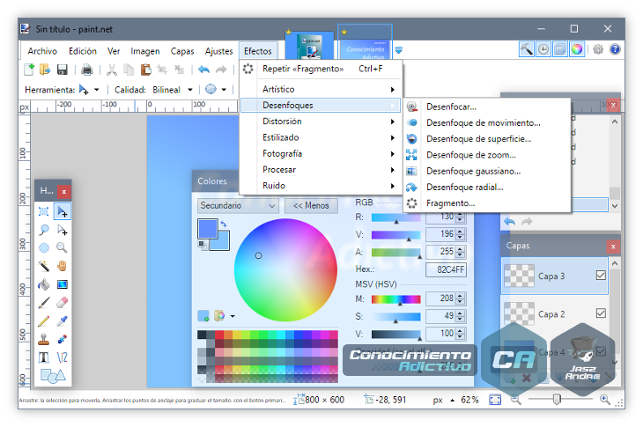
Task: Click the Print toolbar icon
Action: click(x=86, y=70)
